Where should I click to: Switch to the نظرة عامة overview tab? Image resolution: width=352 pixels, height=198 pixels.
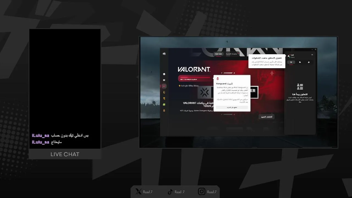pyautogui.click(x=219, y=54)
